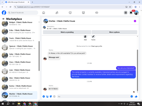Open Ciara - 3 Beds 2 Baths House chat

(19, 63)
